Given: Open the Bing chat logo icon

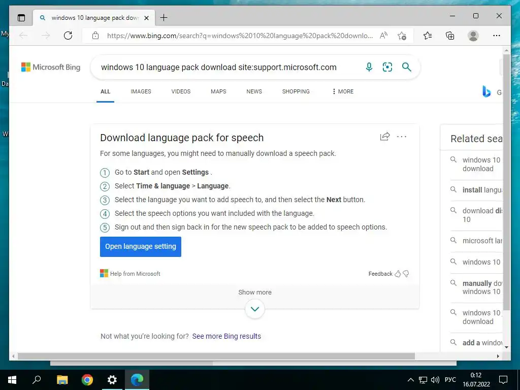Looking at the screenshot, I should tap(486, 91).
